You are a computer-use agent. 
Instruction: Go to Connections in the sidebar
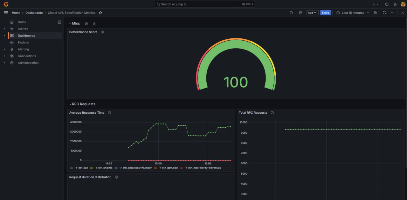[x=27, y=56]
